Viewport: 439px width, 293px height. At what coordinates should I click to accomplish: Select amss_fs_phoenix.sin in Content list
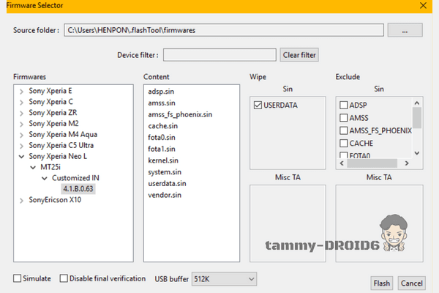180,114
